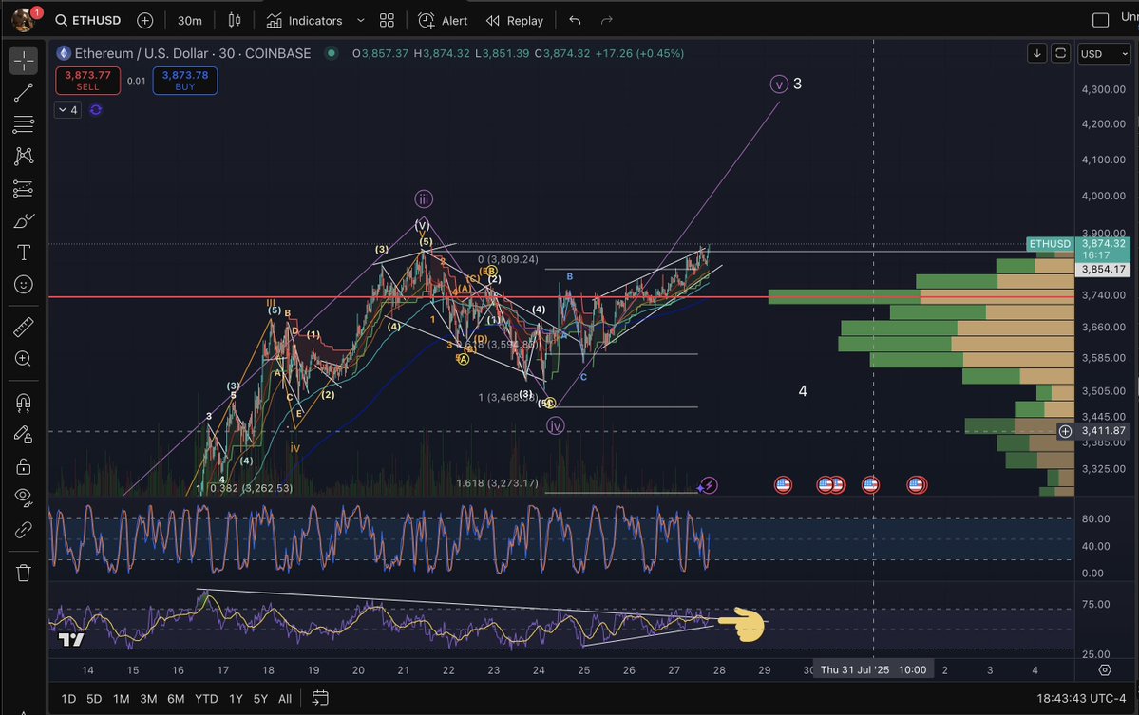This screenshot has width=1139, height=715.
Task: Undo the last chart action
Action: point(576,20)
